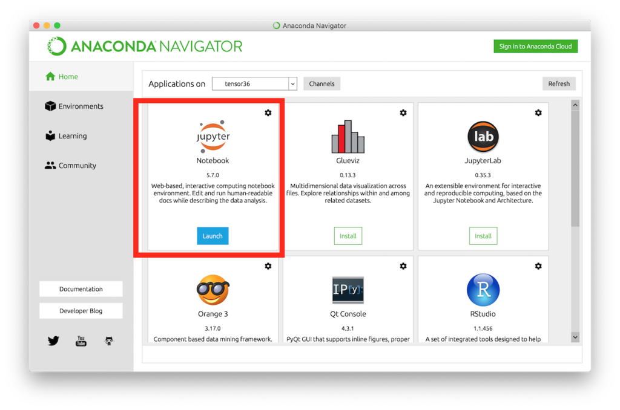The height and width of the screenshot is (410, 620).
Task: Click the Glueviz version 0.13.3 text
Action: 348,175
